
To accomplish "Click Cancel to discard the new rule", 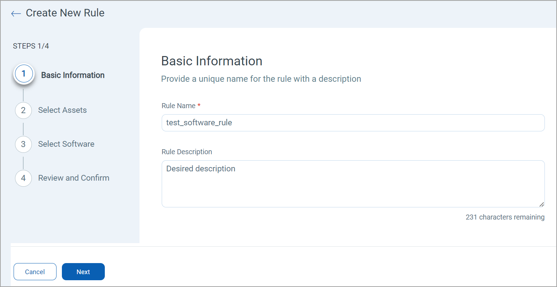I will point(35,272).
